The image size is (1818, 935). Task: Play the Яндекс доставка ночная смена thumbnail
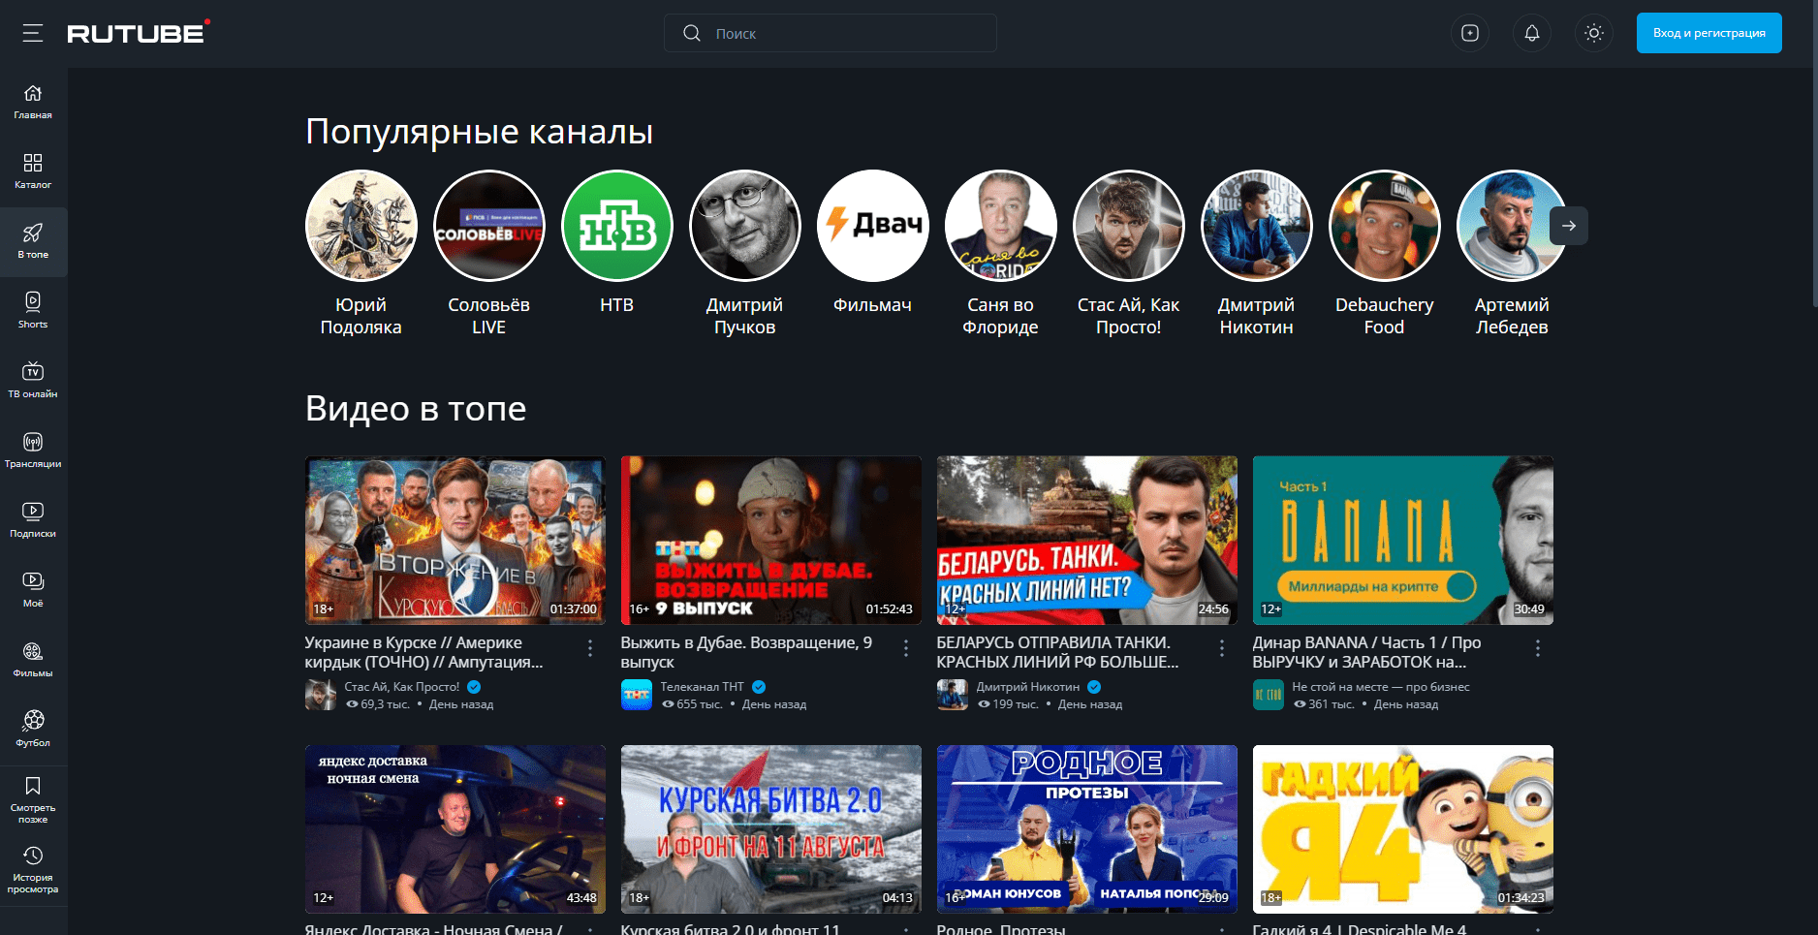(455, 829)
